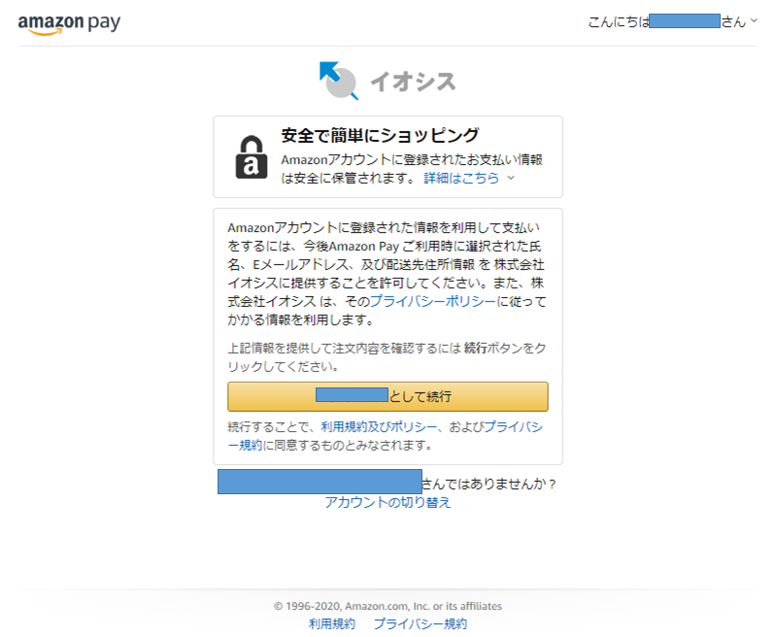Image resolution: width=775 pixels, height=637 pixels.
Task: Click the イオシス merchant logo
Action: [387, 81]
